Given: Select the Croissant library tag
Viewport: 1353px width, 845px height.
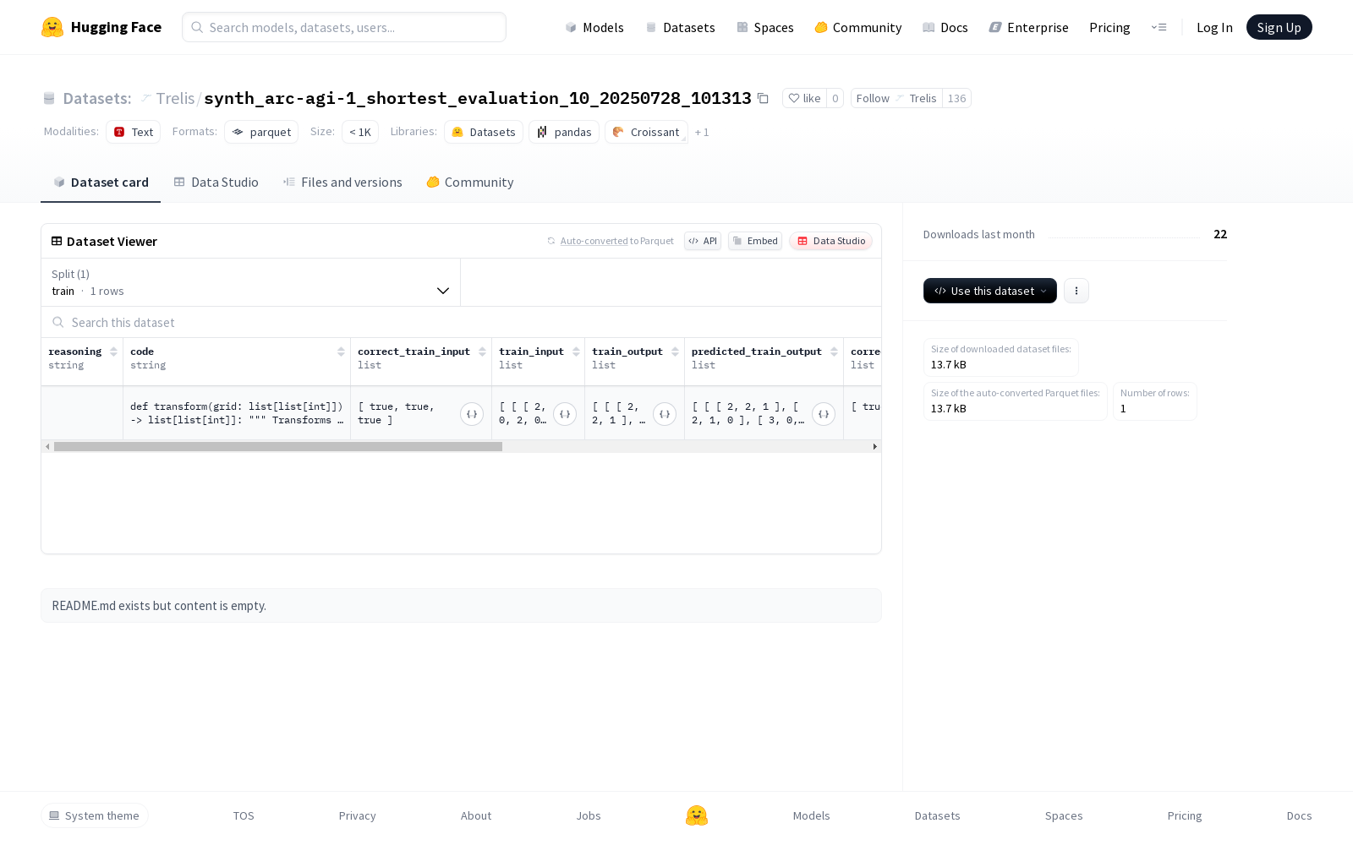Looking at the screenshot, I should (646, 132).
